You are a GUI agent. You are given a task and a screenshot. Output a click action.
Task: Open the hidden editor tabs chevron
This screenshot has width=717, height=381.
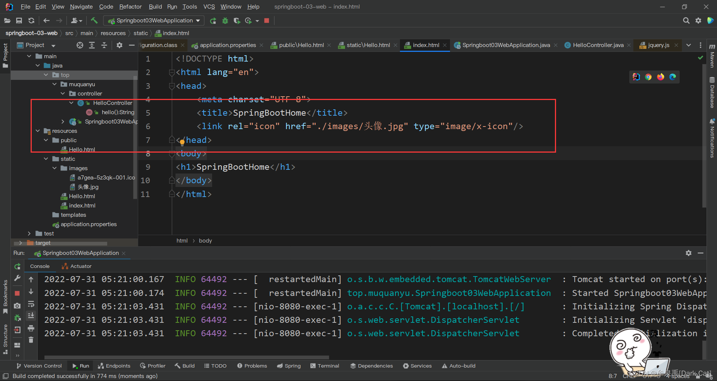[x=689, y=45]
